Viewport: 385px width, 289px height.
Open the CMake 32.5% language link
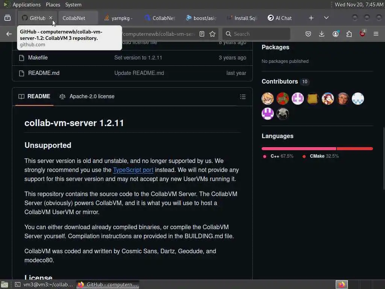(x=321, y=156)
